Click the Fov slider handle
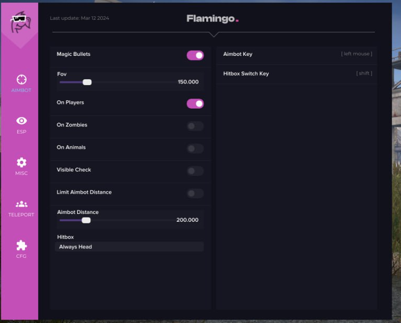 87,82
